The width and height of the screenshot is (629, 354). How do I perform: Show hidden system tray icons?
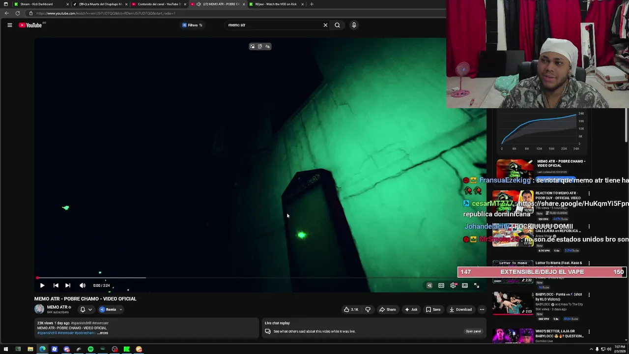[591, 349]
